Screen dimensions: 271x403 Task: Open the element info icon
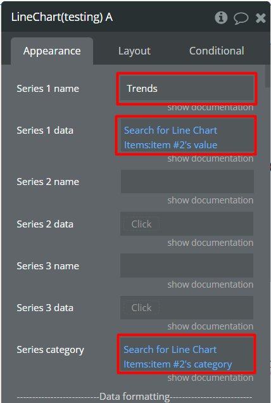221,18
